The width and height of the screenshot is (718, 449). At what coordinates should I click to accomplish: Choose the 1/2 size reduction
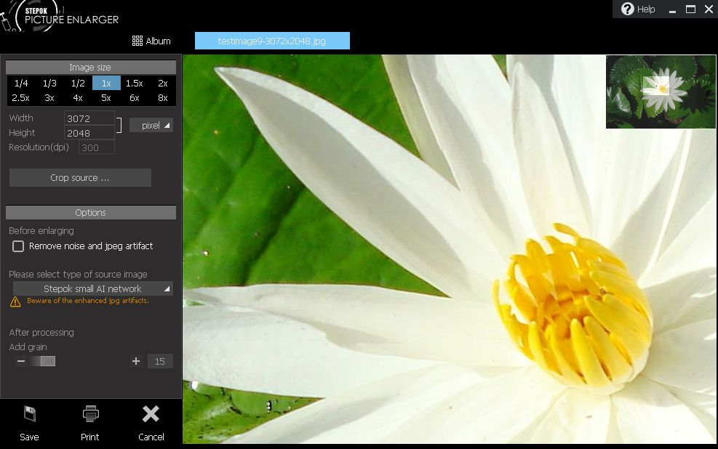click(x=77, y=83)
